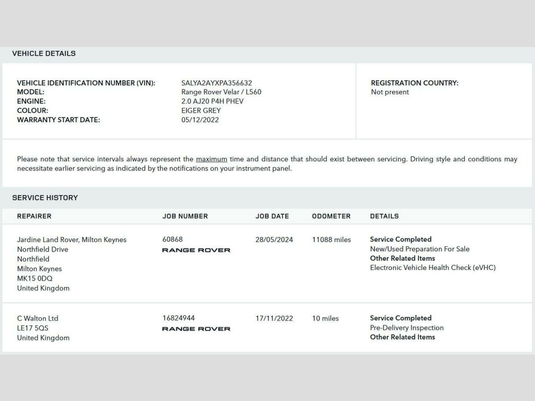Click the Range Rover logo for job 16824944

196,329
